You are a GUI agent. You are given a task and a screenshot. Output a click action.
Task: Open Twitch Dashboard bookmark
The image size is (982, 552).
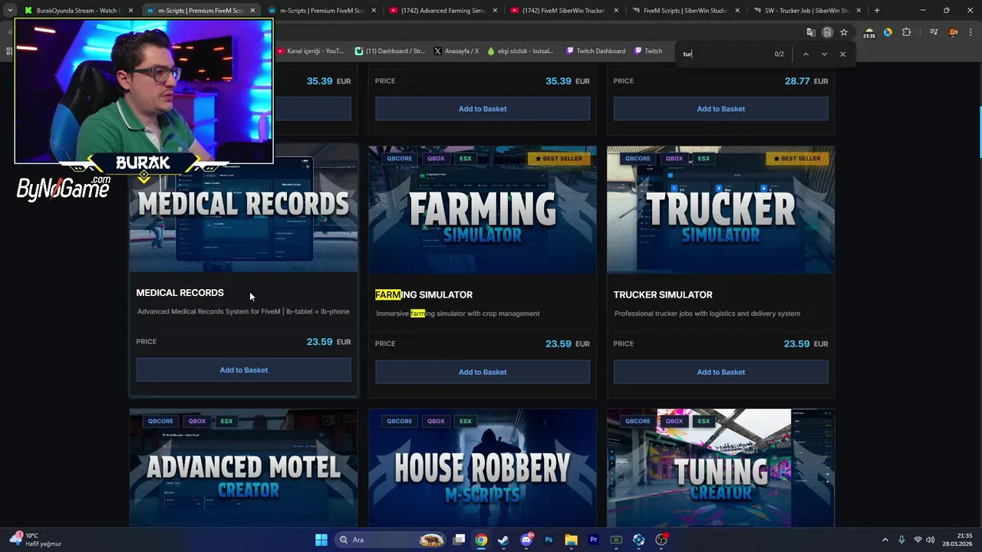pos(595,51)
